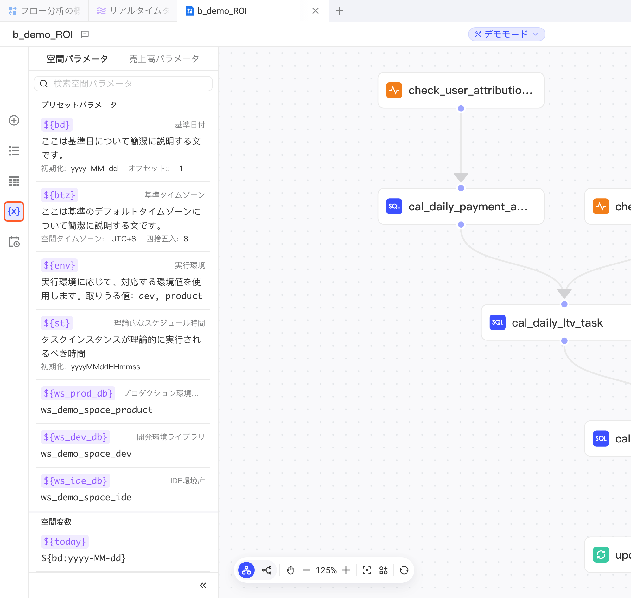Click the bottom port of cal_daily_ltv_task node
This screenshot has width=631, height=598.
tap(564, 341)
